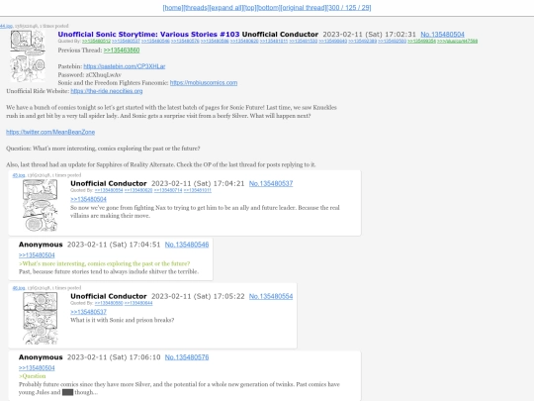Open previous thread link >>135463860
534x401 pixels.
(122, 50)
